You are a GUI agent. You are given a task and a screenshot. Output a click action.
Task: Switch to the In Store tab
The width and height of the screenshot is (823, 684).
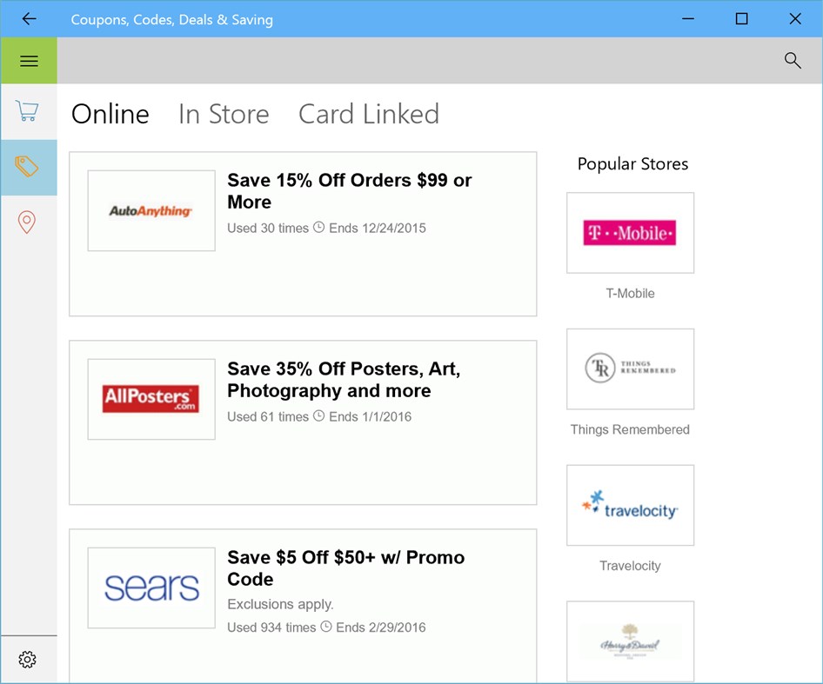coord(223,114)
